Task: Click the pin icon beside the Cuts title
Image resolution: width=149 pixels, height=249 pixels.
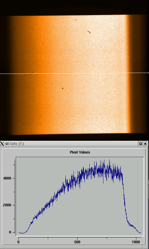Action: 6,144
